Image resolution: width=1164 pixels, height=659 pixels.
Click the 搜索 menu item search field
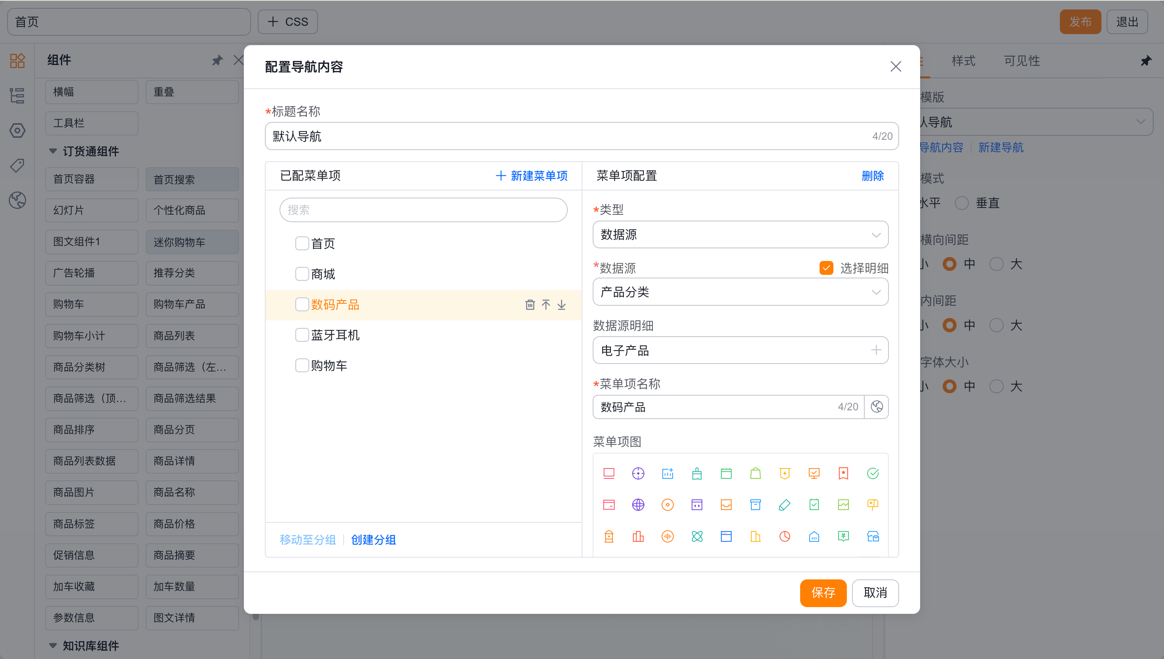(423, 210)
